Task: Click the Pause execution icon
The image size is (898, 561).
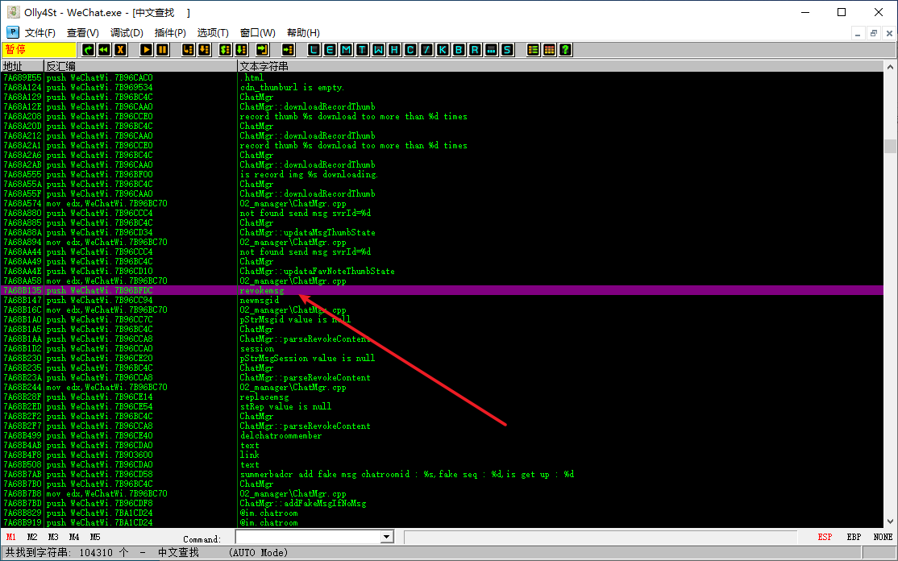Action: click(x=163, y=50)
